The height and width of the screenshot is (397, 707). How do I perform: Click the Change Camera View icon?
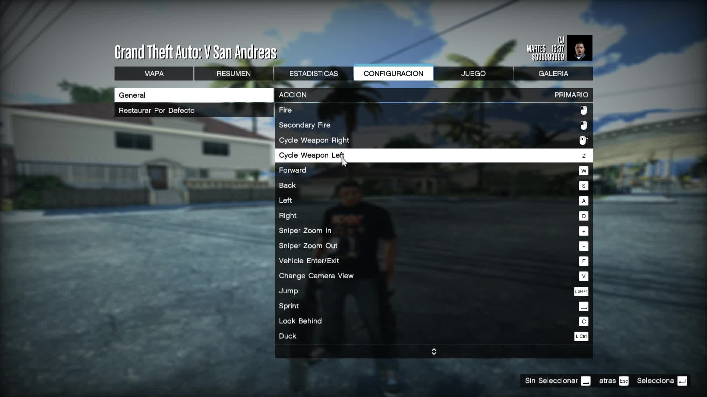pyautogui.click(x=583, y=276)
